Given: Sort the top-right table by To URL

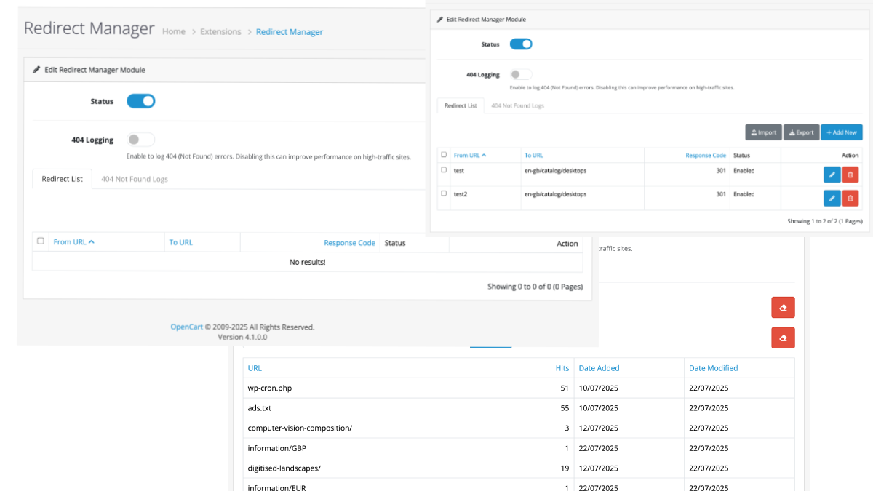Looking at the screenshot, I should tap(533, 155).
